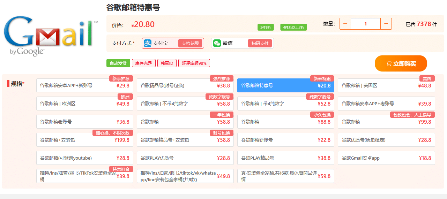This screenshot has height=199, width=447.
Task: Pick 谷歌PLAY优质号 ¥28.8
Action: click(185, 158)
